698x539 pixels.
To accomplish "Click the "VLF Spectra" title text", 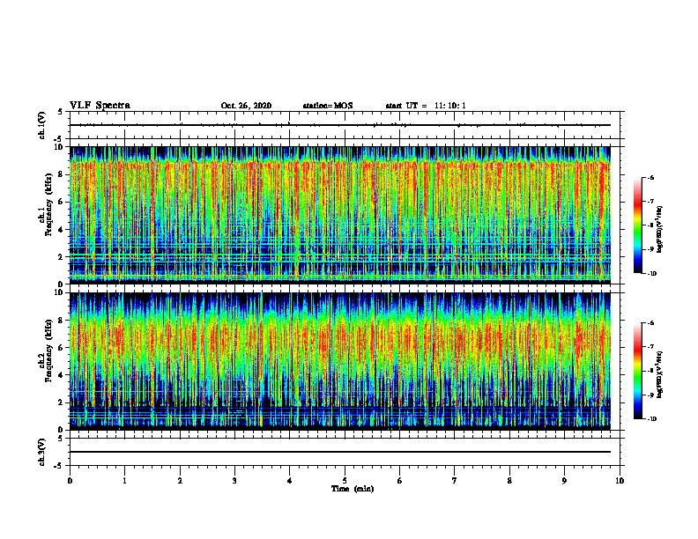I will click(100, 106).
